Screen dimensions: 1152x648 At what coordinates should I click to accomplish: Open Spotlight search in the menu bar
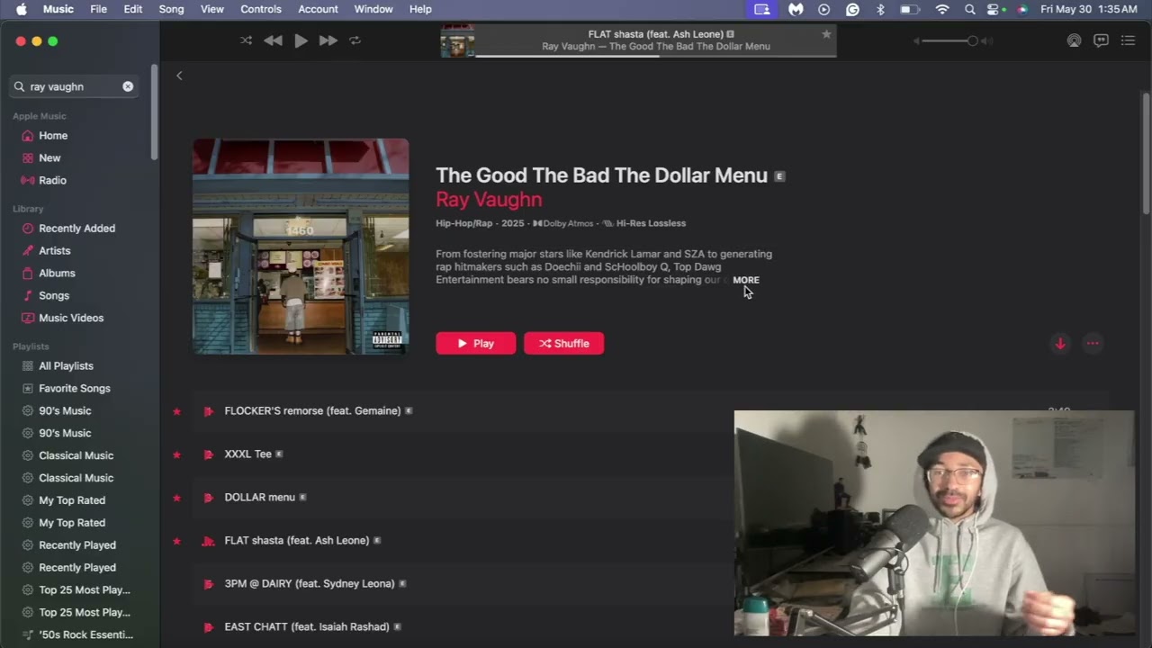coord(969,9)
